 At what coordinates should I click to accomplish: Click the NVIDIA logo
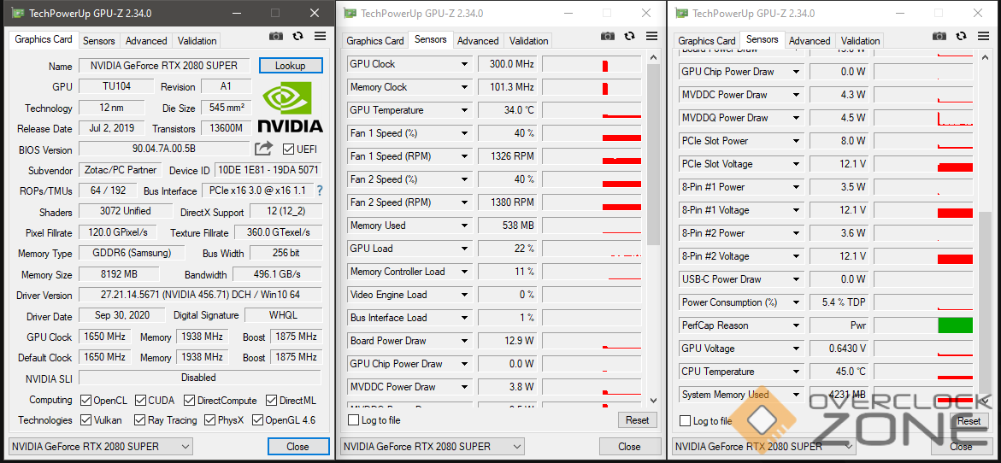tap(291, 107)
